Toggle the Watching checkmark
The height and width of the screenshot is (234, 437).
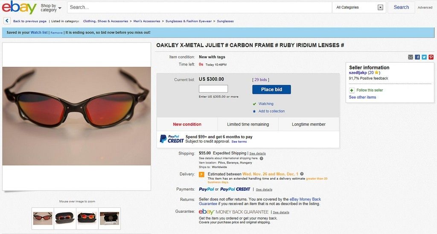pyautogui.click(x=254, y=104)
